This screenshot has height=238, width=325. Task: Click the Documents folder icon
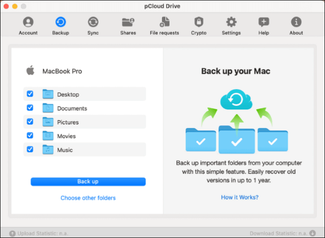[x=48, y=108]
